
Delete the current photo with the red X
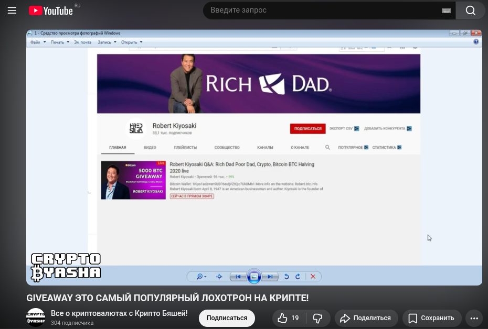coord(313,276)
